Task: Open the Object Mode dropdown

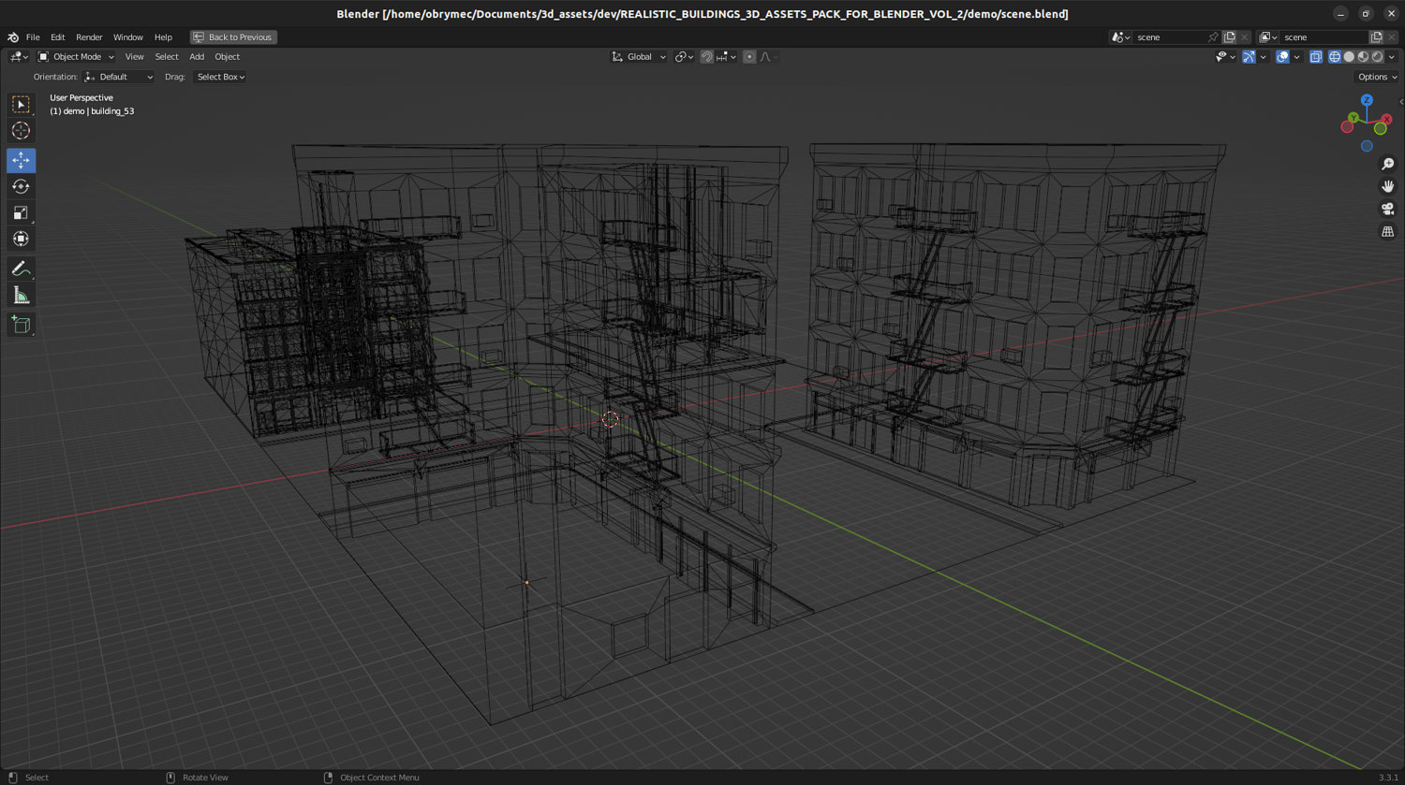Action: tap(76, 57)
